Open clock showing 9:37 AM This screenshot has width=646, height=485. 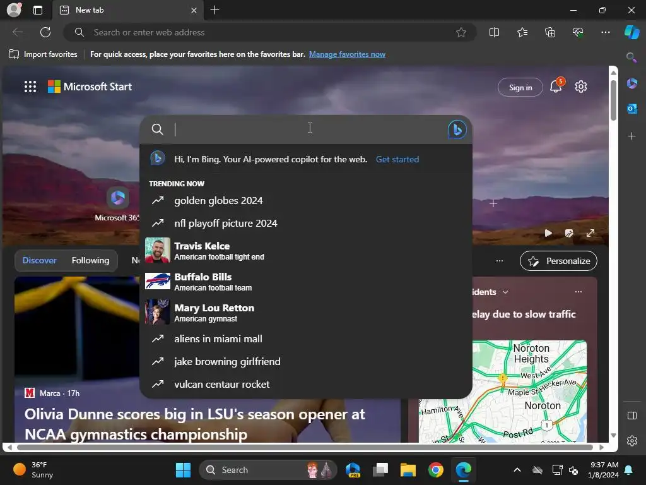[x=603, y=470]
